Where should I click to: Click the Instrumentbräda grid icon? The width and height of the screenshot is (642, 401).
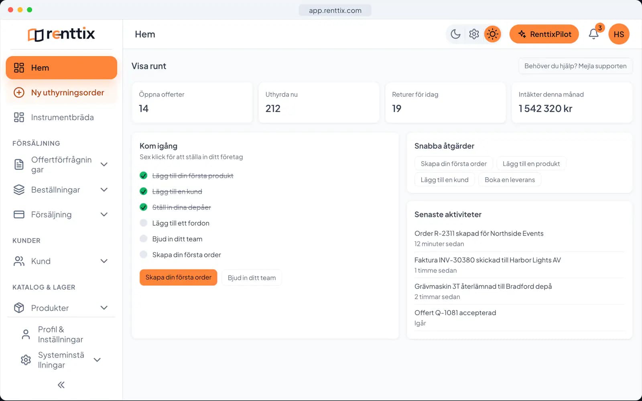tap(19, 117)
